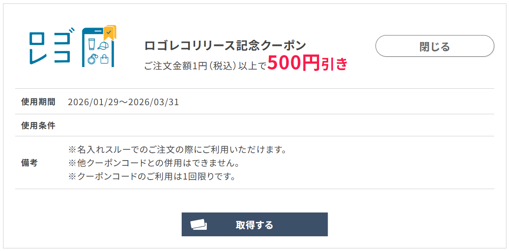Click the date range 2026/01/29〜2026/03/31
This screenshot has width=509, height=251.
point(124,102)
